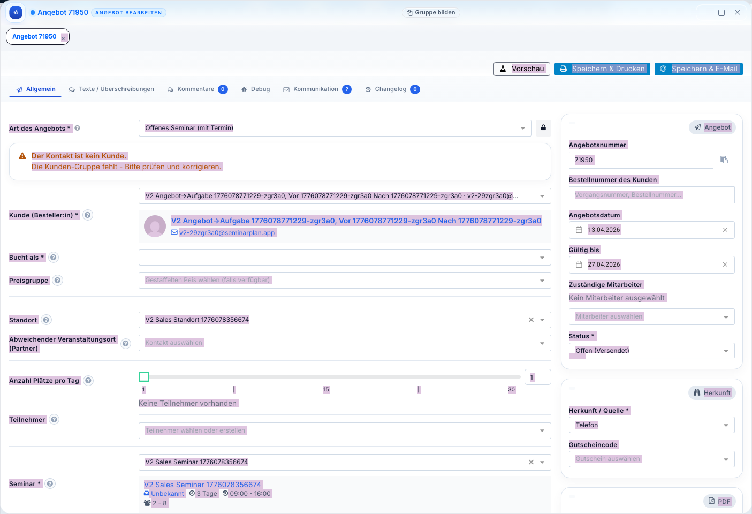Click Speichern & E-Mail button
Image resolution: width=752 pixels, height=514 pixels.
pos(698,69)
